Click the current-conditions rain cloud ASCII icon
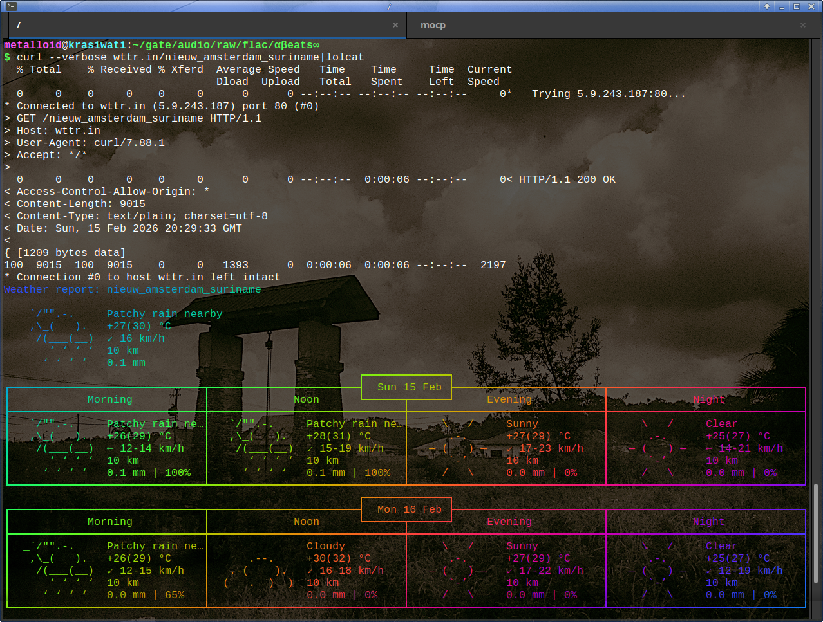Image resolution: width=823 pixels, height=622 pixels. click(58, 338)
